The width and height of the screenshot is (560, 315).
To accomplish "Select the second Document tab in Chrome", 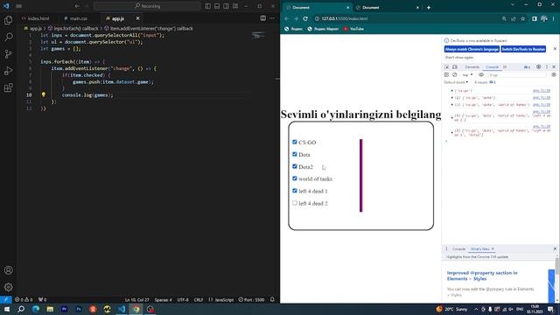I will (387, 8).
